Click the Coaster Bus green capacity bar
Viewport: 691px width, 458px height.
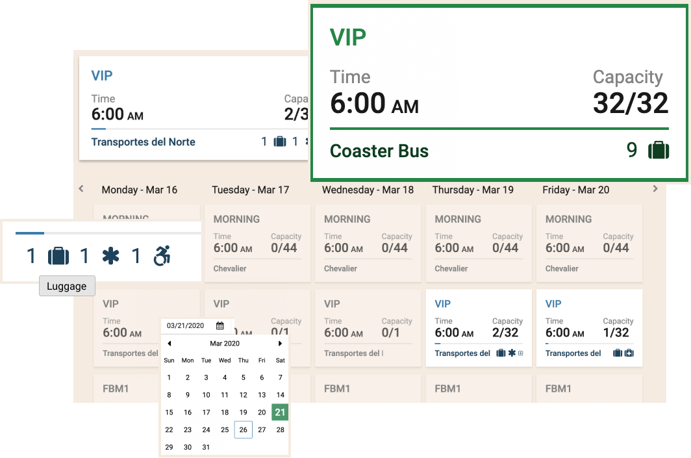(x=499, y=129)
